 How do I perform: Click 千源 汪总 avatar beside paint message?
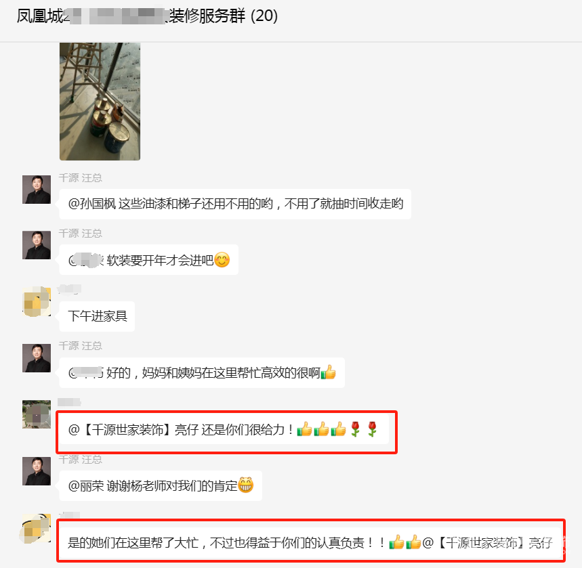(x=37, y=190)
